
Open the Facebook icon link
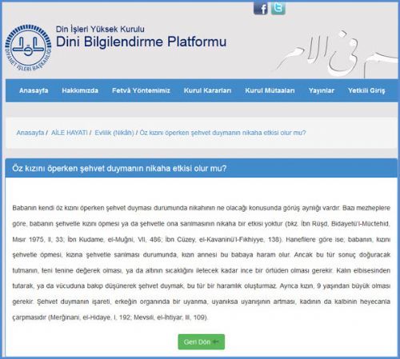(261, 8)
